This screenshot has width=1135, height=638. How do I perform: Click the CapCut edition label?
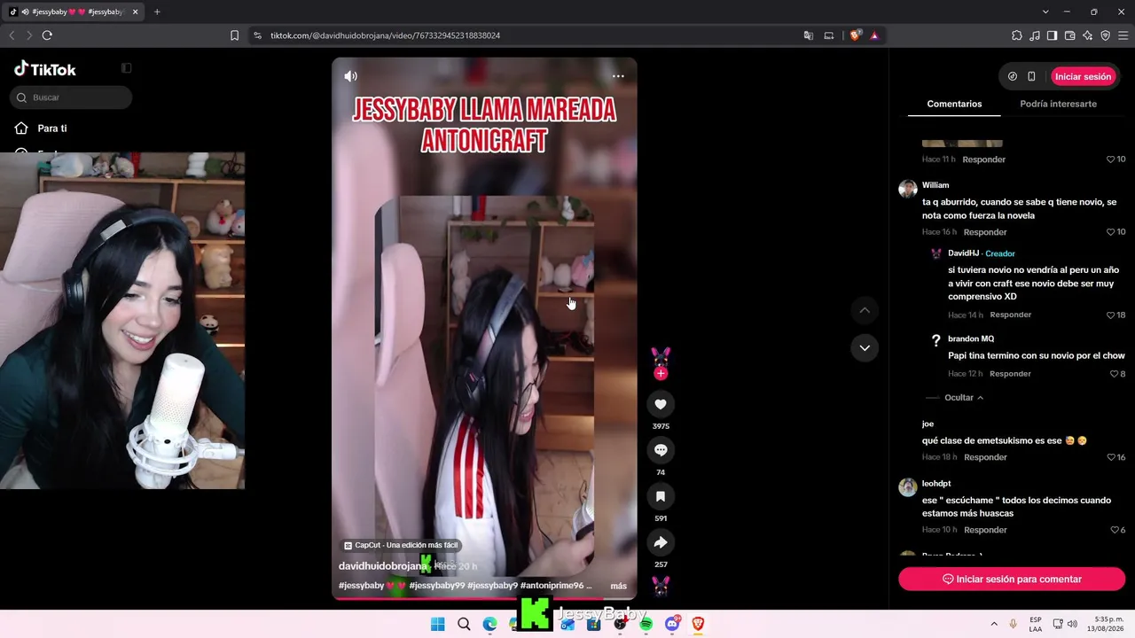pos(401,545)
